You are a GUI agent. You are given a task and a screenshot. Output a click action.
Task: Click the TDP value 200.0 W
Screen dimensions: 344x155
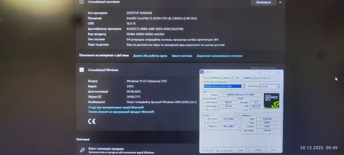click(x=256, y=106)
